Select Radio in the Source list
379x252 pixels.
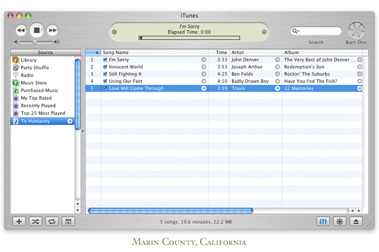pos(27,75)
